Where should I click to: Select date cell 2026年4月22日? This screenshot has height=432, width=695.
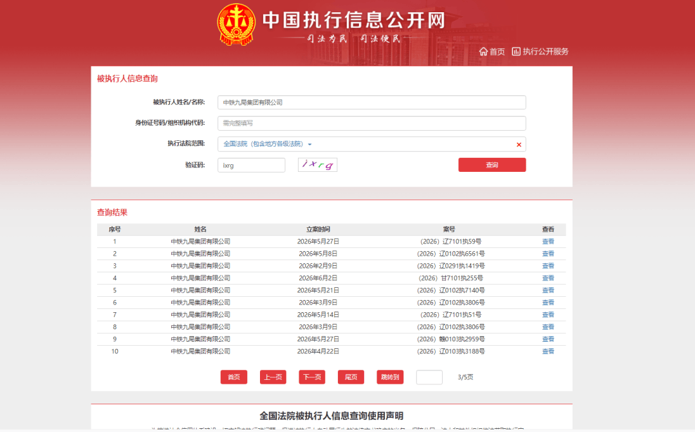point(319,352)
